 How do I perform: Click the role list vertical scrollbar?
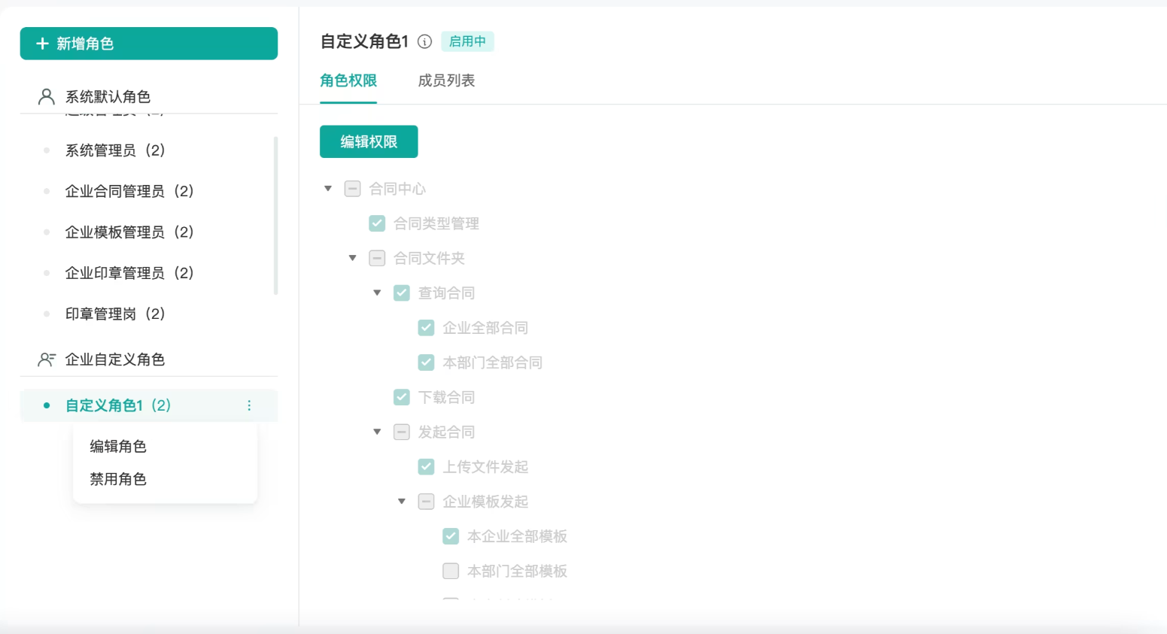276,216
